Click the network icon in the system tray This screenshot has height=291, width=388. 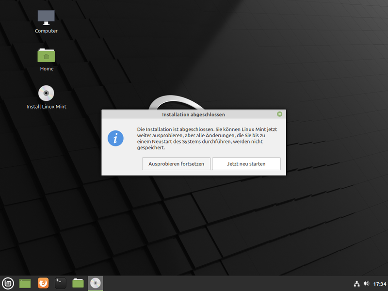point(356,283)
